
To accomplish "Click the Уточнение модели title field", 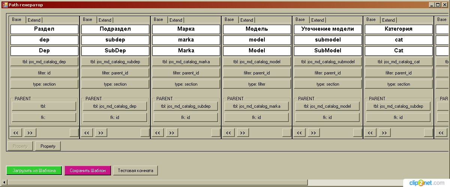I will pos(328,29).
